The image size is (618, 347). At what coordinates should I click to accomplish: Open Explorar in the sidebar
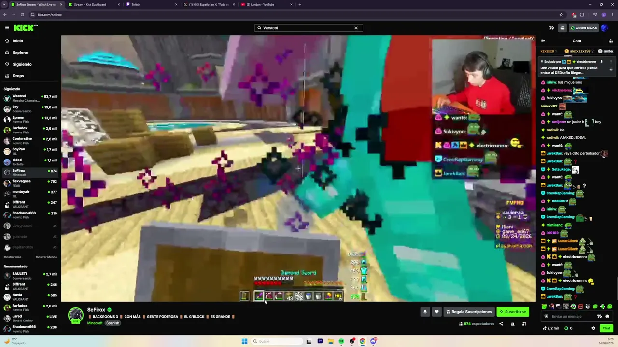[20, 53]
